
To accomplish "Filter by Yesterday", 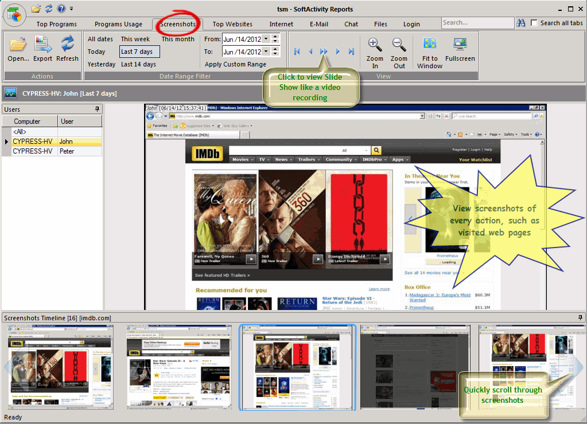I will (102, 64).
